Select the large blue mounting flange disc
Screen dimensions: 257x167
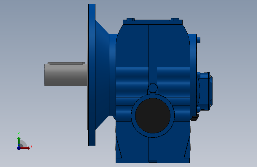(92, 75)
